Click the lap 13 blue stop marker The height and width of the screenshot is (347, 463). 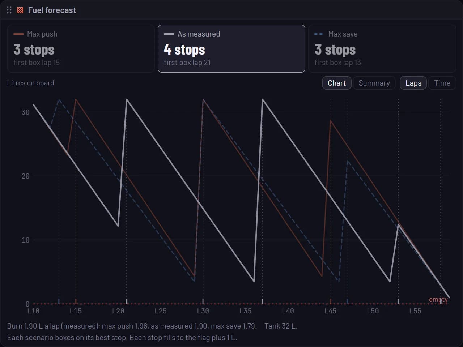[x=59, y=301]
